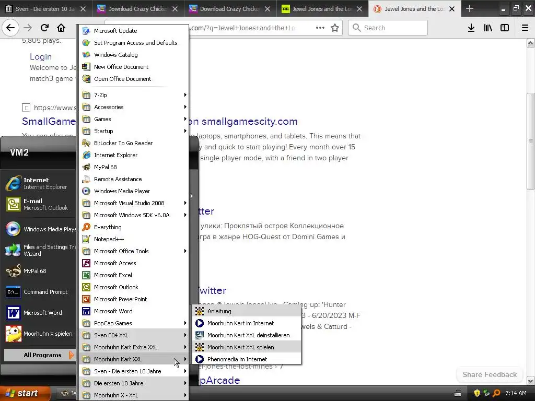Screen dimensions: 535x401
Task: Click Anleitung icon in Moorhuhn Kart submenu
Action: (x=200, y=311)
